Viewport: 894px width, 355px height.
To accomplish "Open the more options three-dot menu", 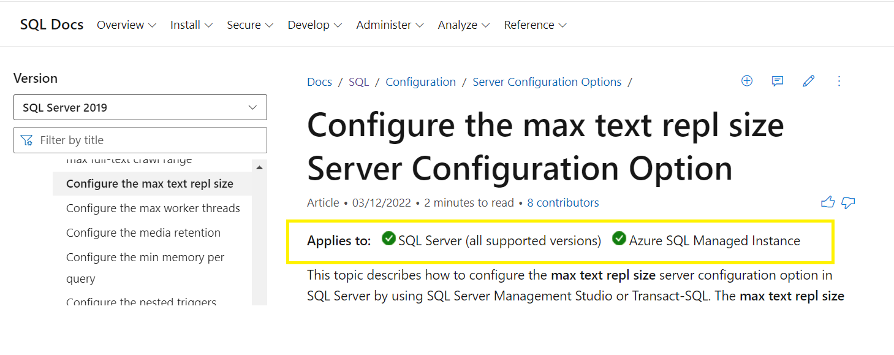I will pos(839,81).
